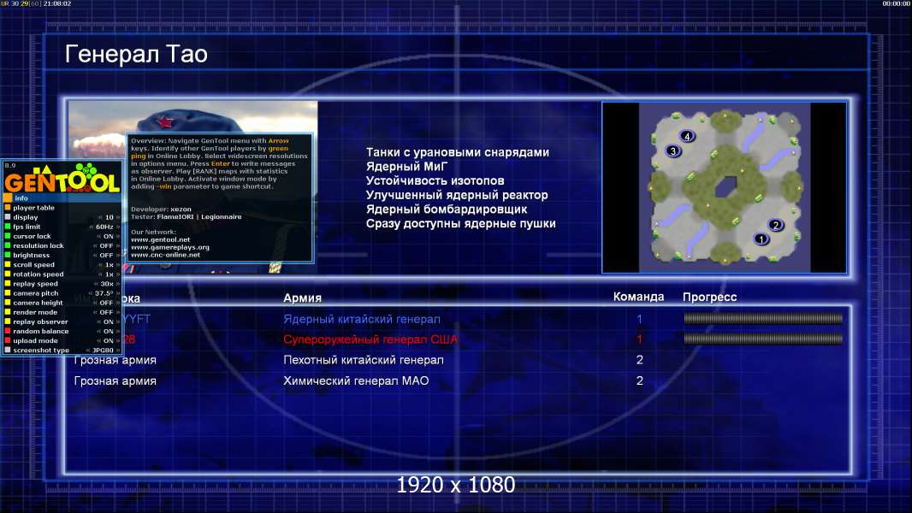Toggle the replay observer ON value
The width and height of the screenshot is (912, 513).
point(108,321)
